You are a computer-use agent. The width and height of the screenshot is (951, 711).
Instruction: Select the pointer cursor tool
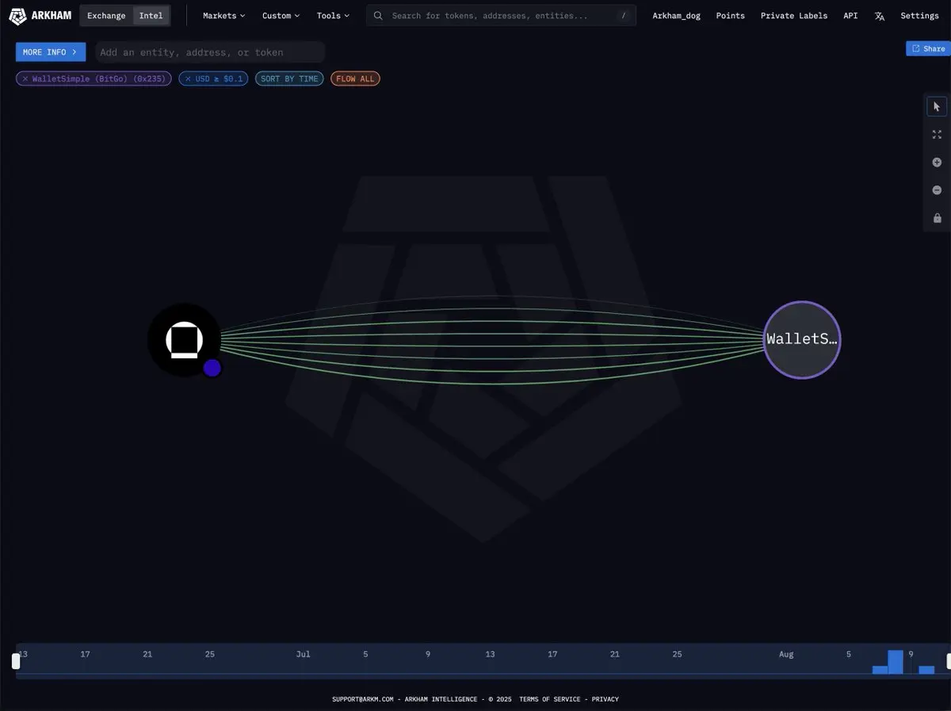[937, 106]
